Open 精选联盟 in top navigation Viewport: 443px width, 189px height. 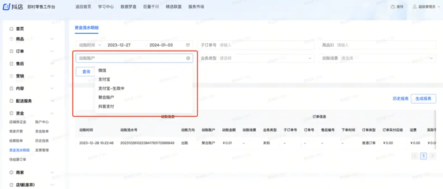174,7
